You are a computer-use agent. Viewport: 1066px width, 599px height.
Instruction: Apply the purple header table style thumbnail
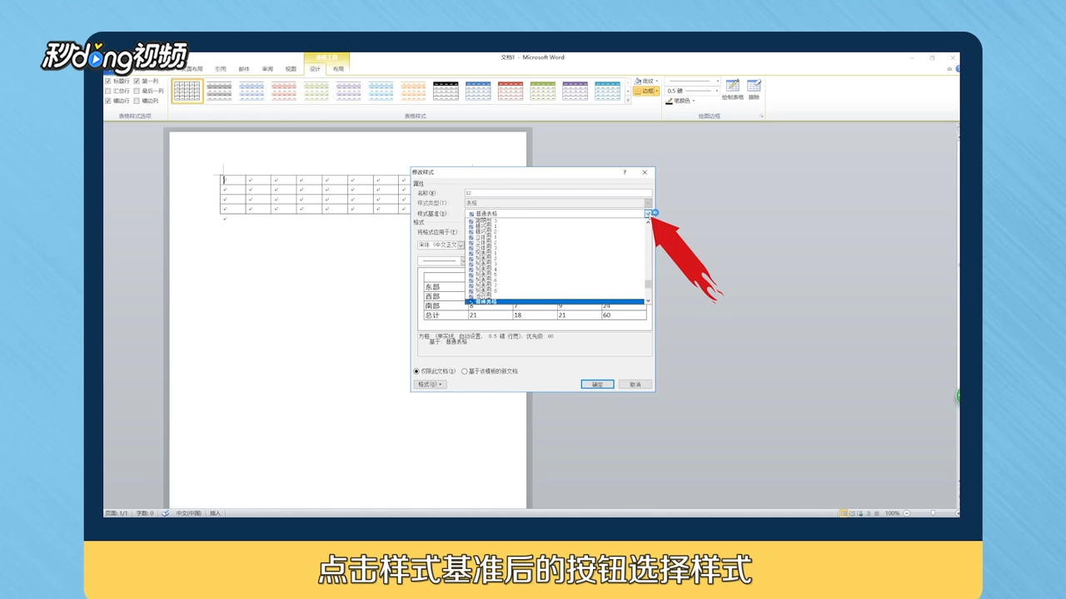[575, 91]
